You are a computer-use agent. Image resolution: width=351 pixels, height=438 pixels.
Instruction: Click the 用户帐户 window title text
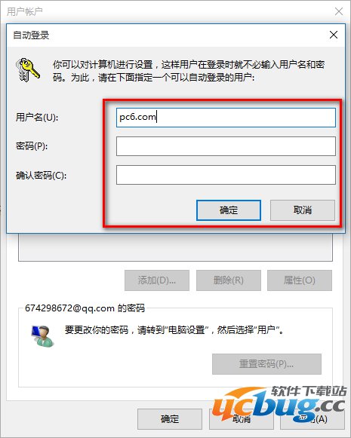25,12
